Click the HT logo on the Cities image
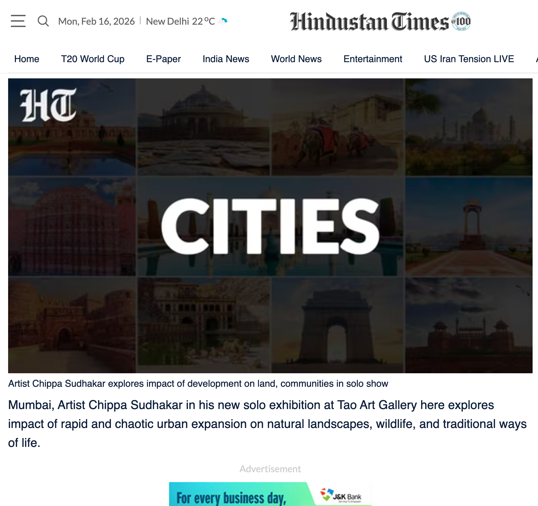The image size is (538, 506). pyautogui.click(x=48, y=105)
